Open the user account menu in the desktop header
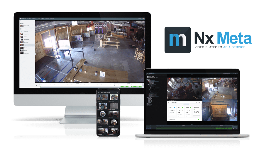 tap(140, 19)
